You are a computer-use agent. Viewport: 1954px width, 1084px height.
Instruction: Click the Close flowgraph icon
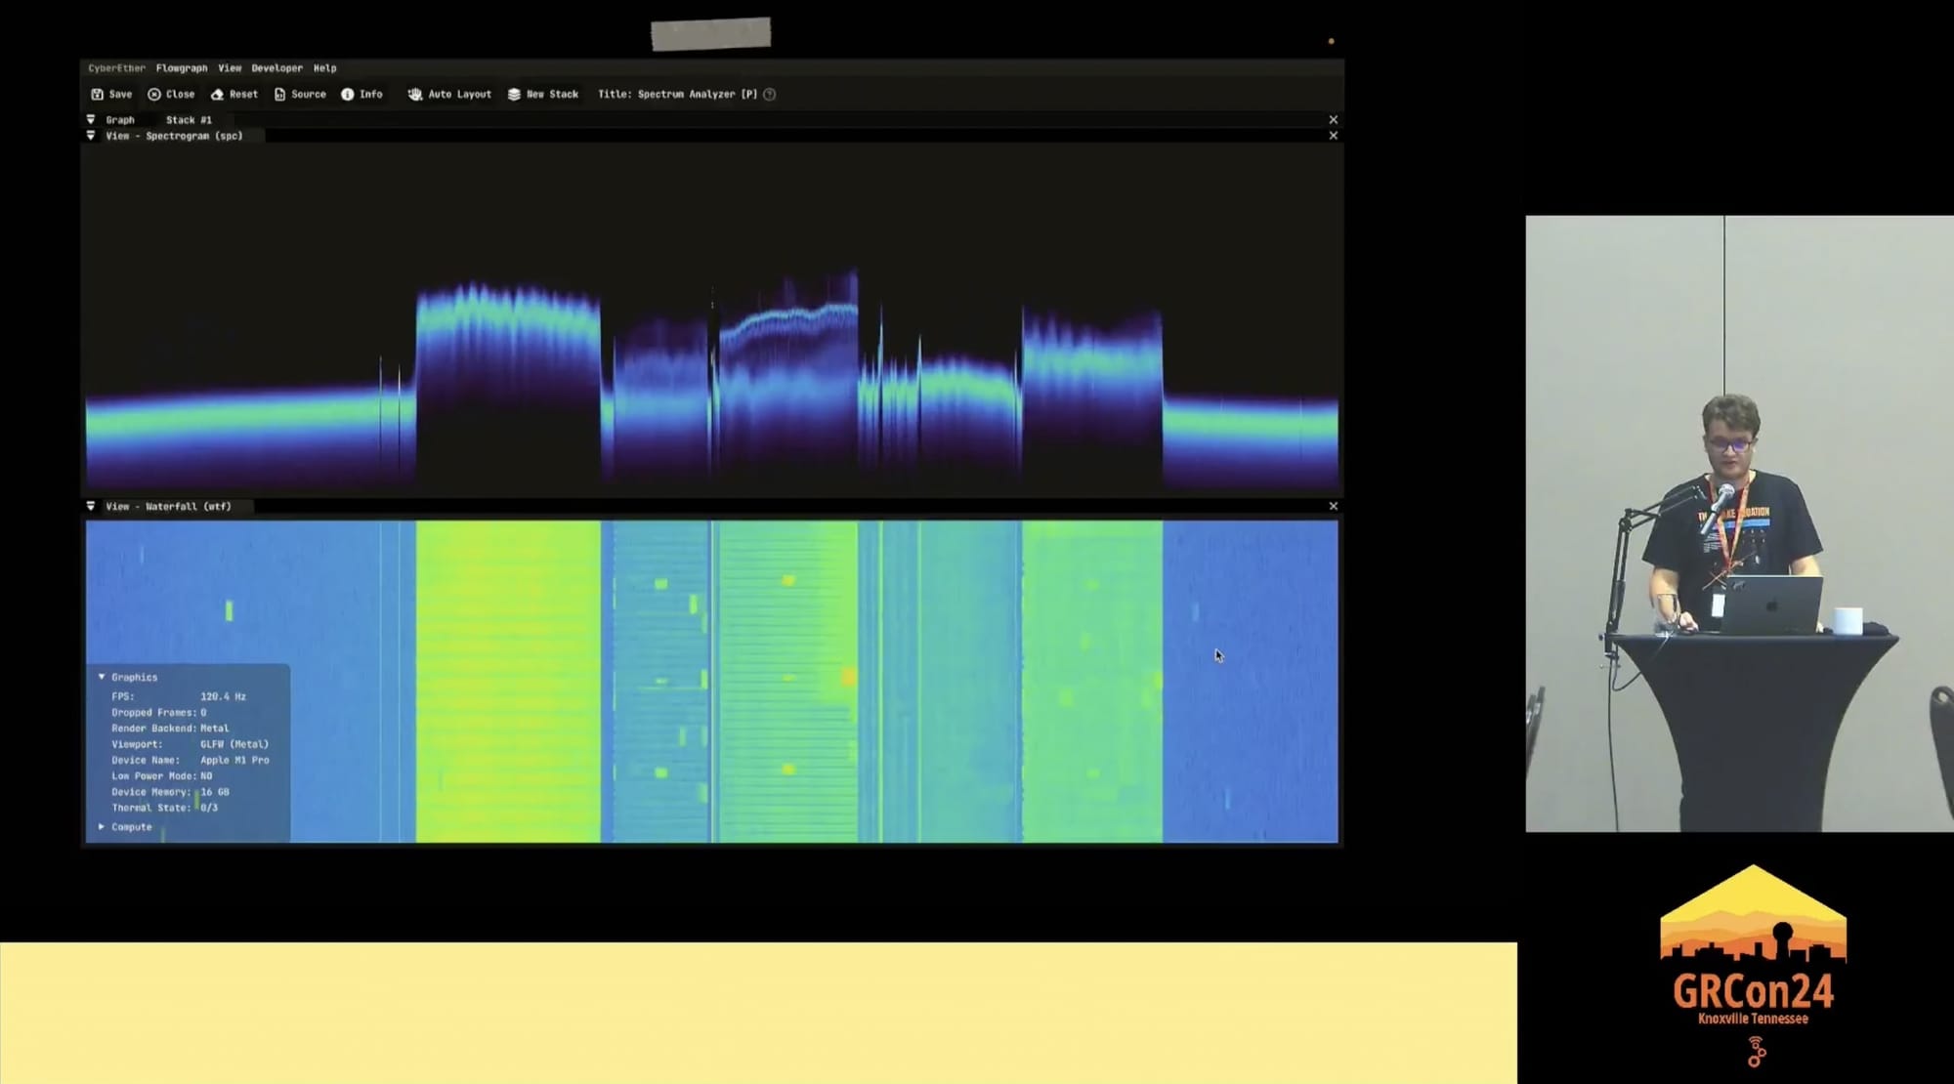tap(156, 94)
